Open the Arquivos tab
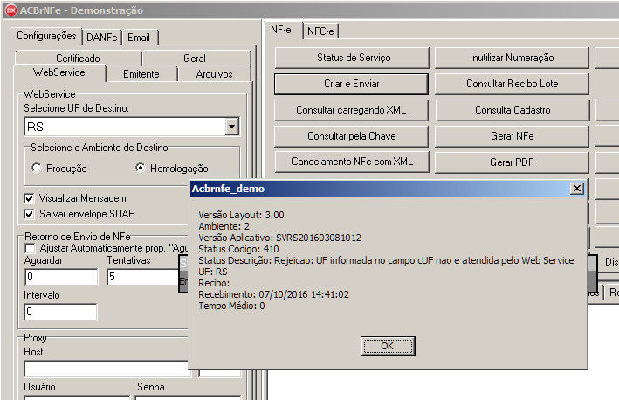The height and width of the screenshot is (400, 619). [215, 74]
